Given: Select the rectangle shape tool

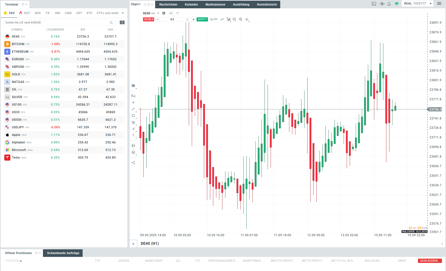Looking at the screenshot, I should coord(133,116).
